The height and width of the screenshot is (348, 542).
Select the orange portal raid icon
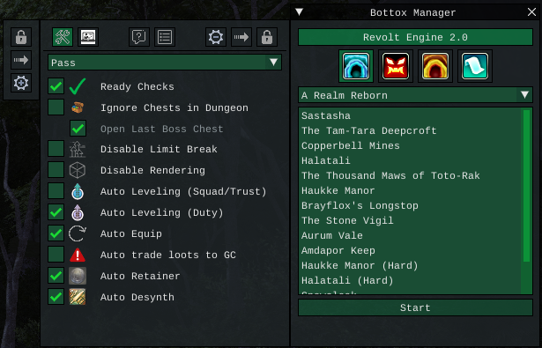[x=435, y=66]
